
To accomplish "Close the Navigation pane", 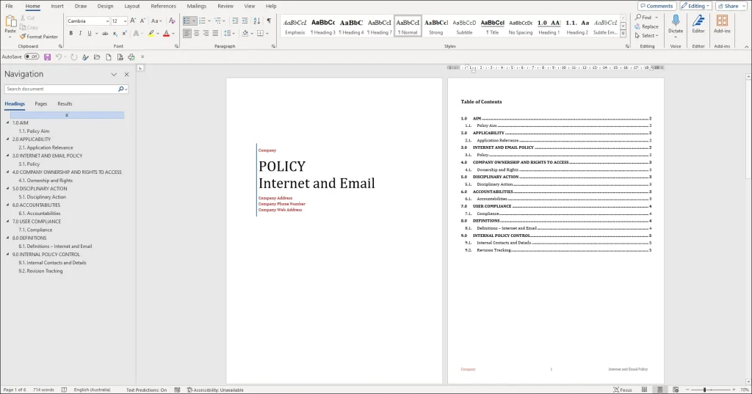I will point(126,74).
